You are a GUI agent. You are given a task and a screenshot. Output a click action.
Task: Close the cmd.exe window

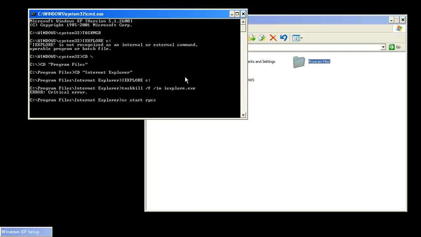243,14
